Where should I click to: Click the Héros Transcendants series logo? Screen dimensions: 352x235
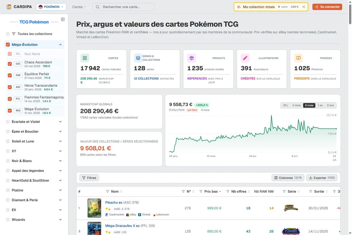(x=291, y=208)
